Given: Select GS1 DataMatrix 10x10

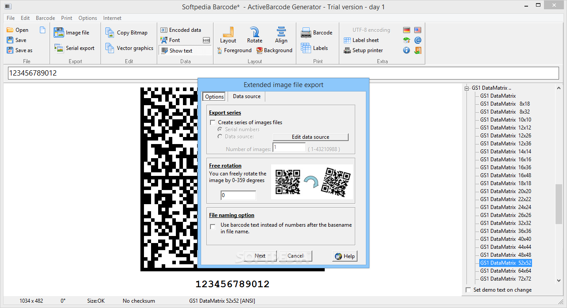Looking at the screenshot, I should (505, 120).
